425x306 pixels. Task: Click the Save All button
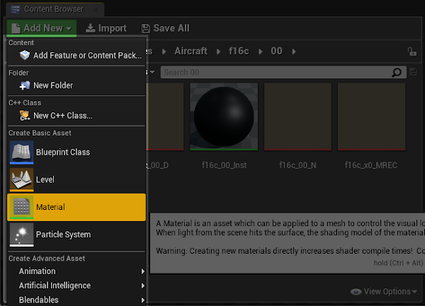coord(166,28)
